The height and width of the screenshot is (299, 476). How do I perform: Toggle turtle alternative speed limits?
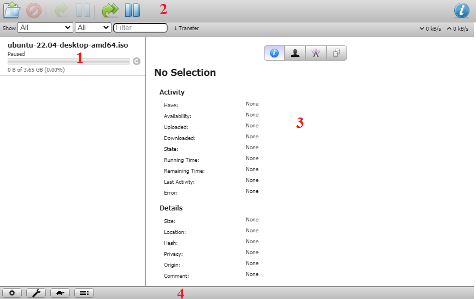(x=60, y=293)
